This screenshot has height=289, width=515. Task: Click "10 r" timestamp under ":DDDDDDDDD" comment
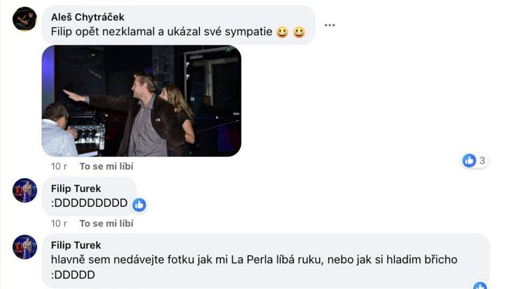pos(59,223)
